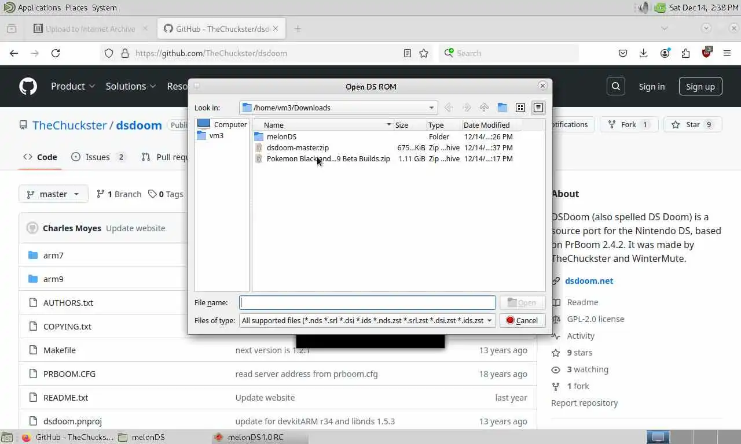Open dsdoom.pnproj file
The height and width of the screenshot is (444, 741).
point(72,421)
